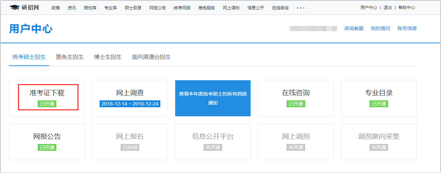441x173 pixels.
Task: Open the 用户中心 link at top right
Action: [369, 8]
